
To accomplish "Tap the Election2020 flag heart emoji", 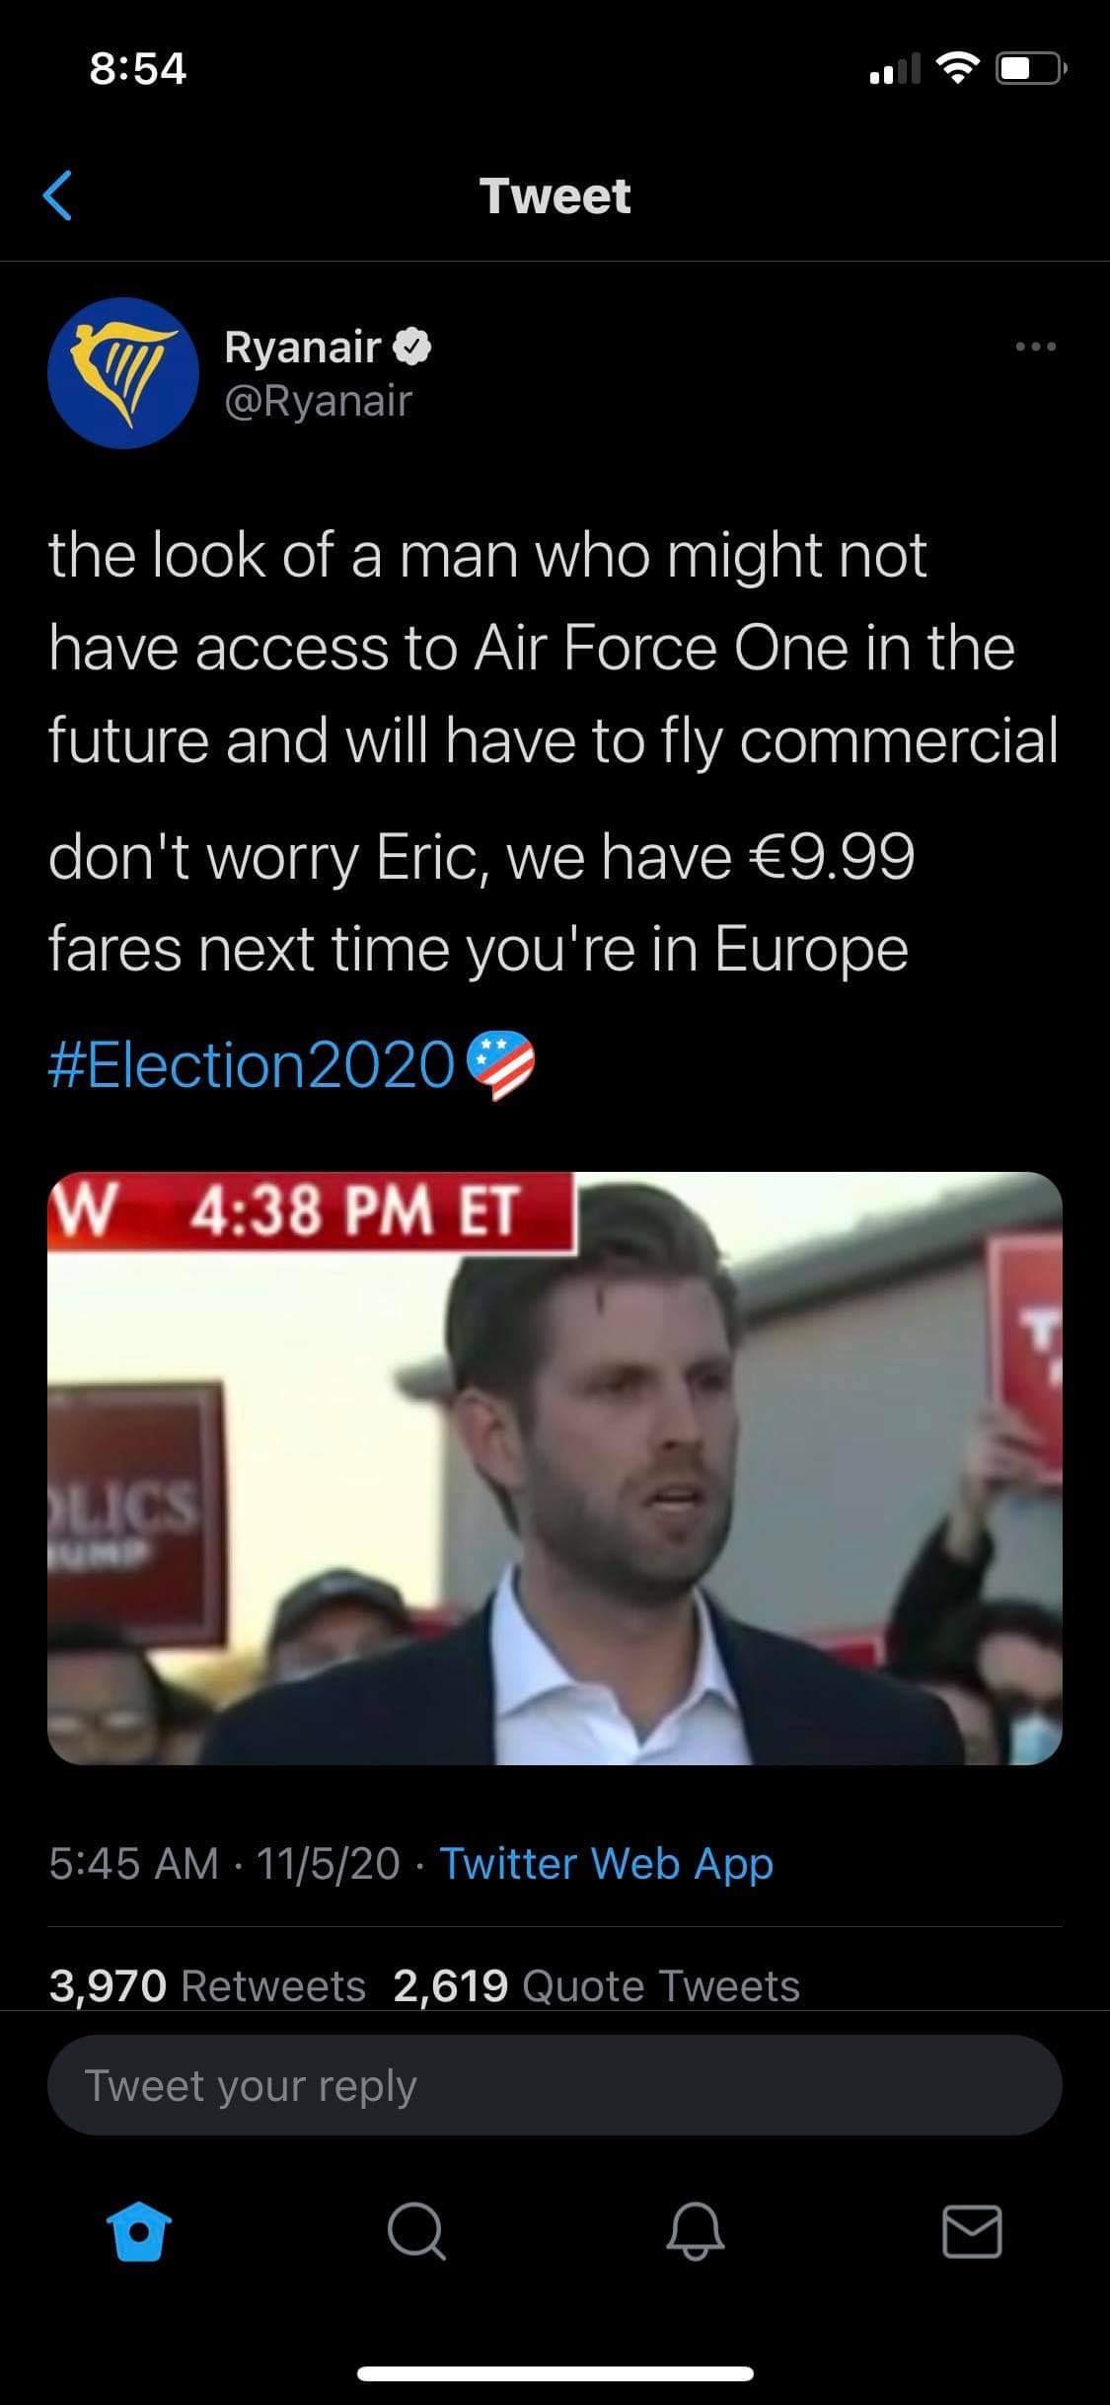I will 501,1065.
